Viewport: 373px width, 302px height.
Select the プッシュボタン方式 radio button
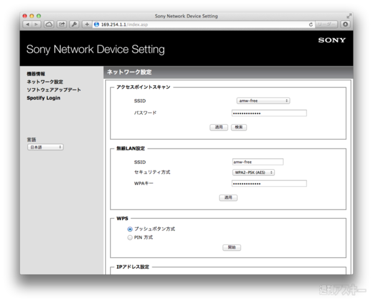[130, 229]
